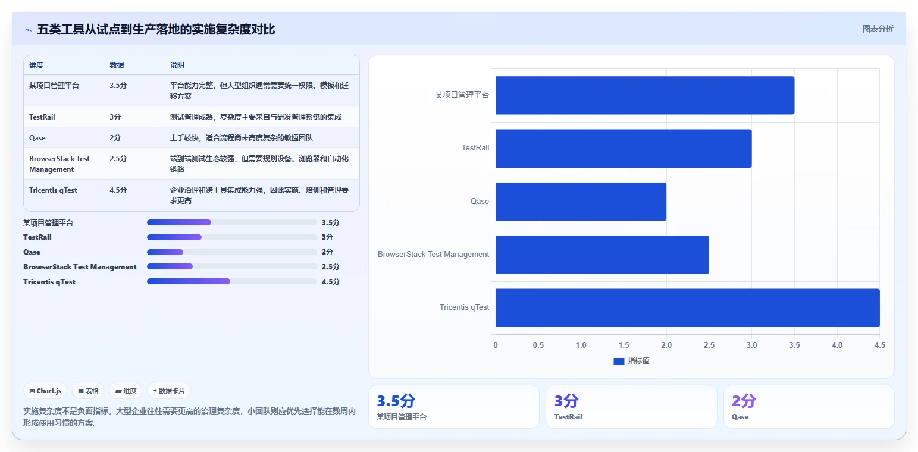Click the 2.5 tick on the chart x-axis
Image resolution: width=918 pixels, height=452 pixels.
(709, 345)
